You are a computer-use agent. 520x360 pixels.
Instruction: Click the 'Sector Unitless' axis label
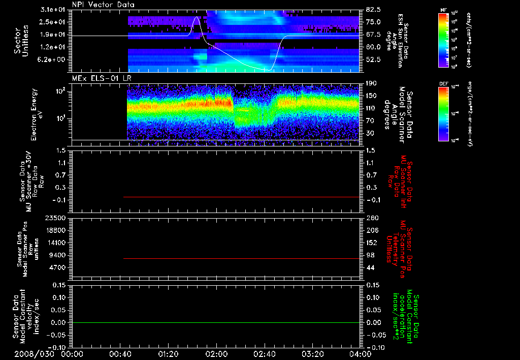[x=21, y=41]
